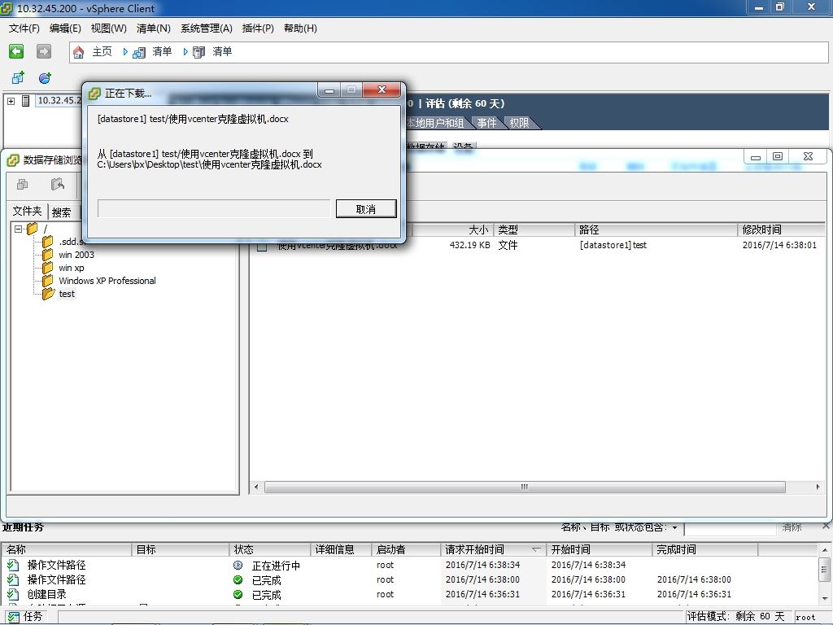833x625 pixels.
Task: Click the download progress bar
Action: pyautogui.click(x=214, y=208)
